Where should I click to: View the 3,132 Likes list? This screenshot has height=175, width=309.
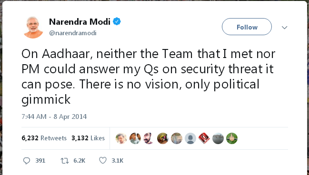(x=88, y=138)
